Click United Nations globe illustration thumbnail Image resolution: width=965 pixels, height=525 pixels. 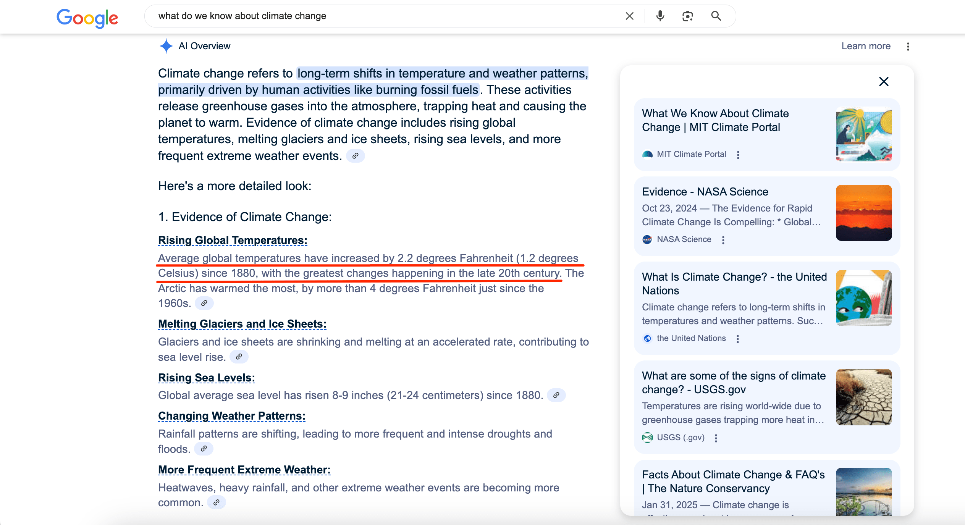864,298
